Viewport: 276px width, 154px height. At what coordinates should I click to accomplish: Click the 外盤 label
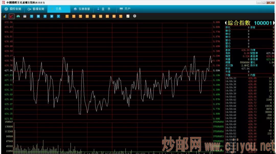pos(228,75)
